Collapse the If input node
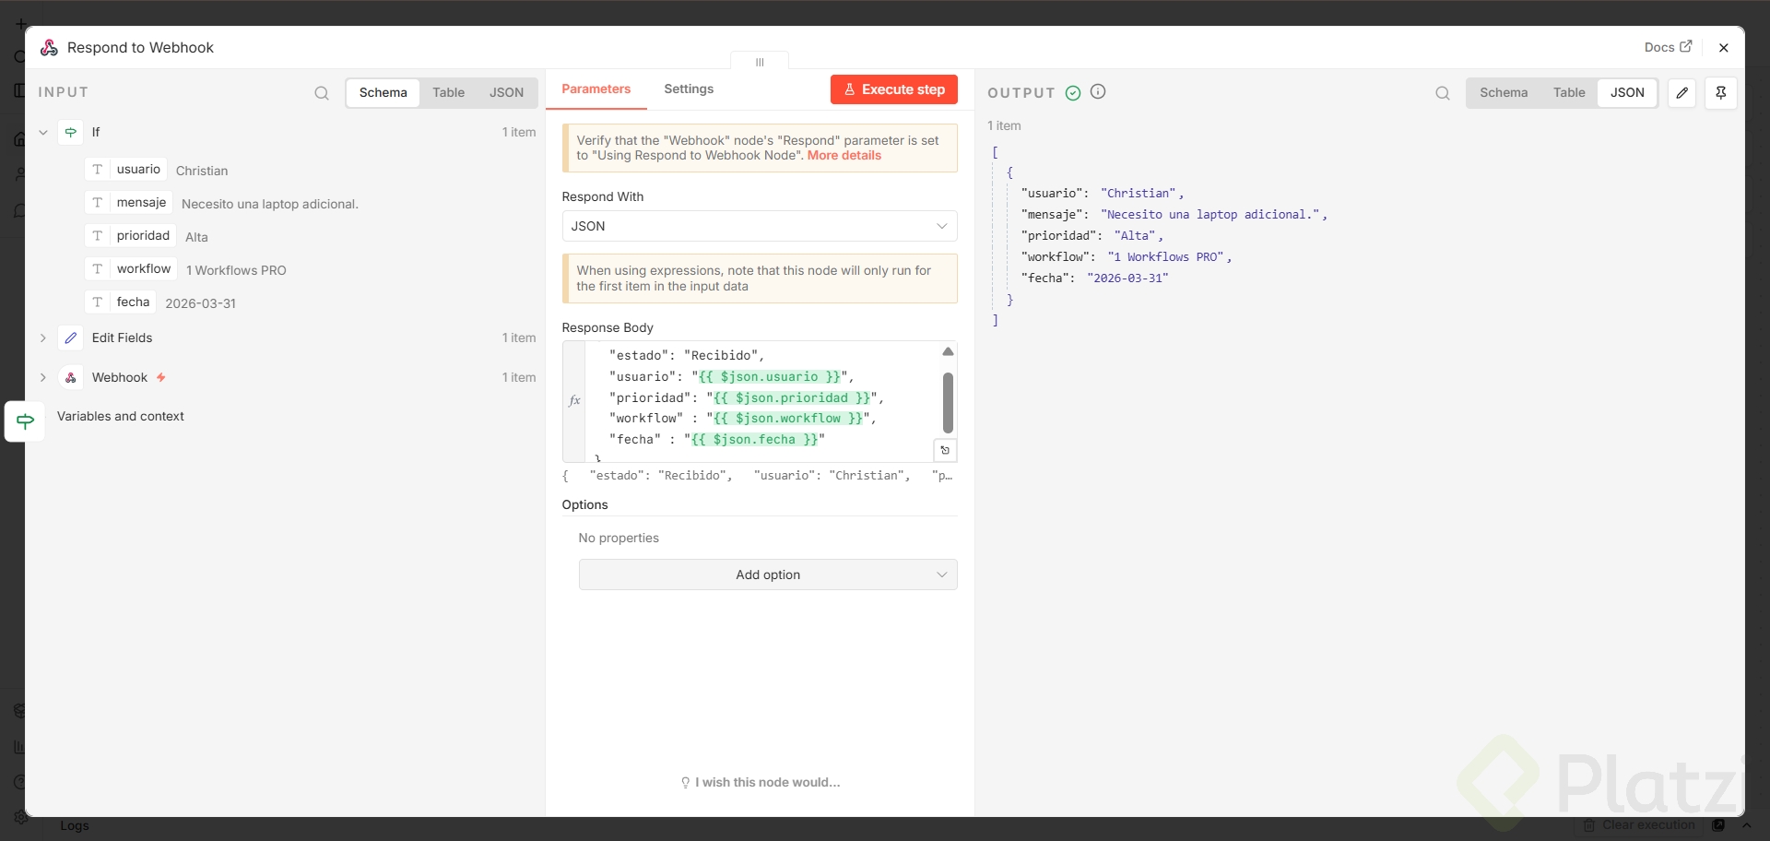 (43, 133)
